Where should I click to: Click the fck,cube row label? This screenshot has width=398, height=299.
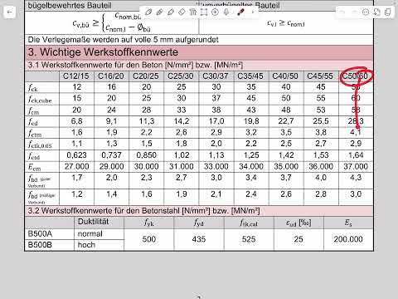coord(40,99)
